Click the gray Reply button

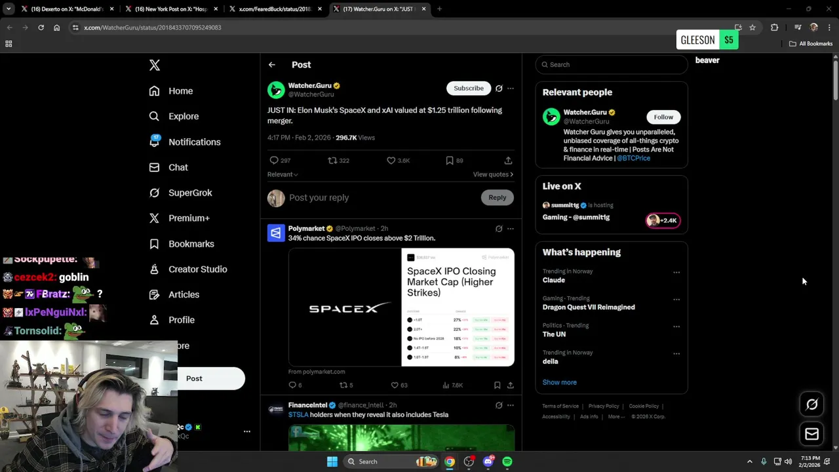[x=498, y=197]
